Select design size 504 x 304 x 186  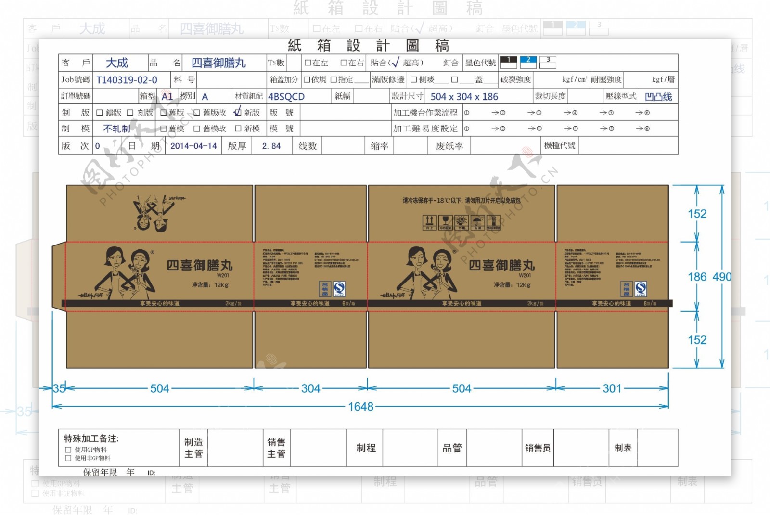click(464, 96)
